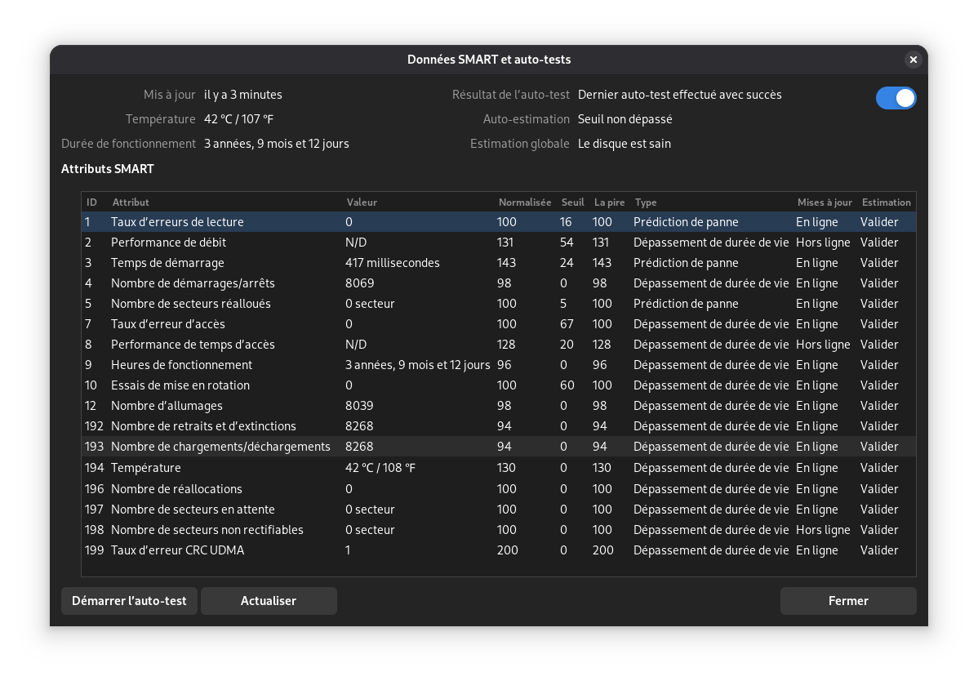The width and height of the screenshot is (978, 681).
Task: Select the Nombre de secteurs réalloués row
Action: (499, 304)
